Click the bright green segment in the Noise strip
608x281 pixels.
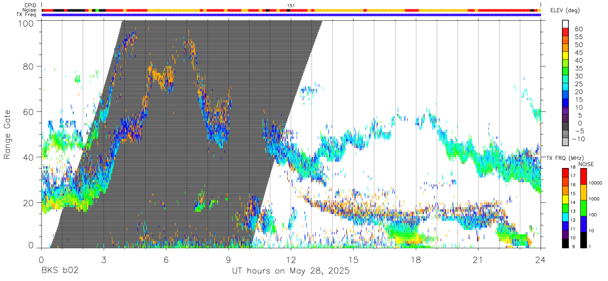point(97,10)
